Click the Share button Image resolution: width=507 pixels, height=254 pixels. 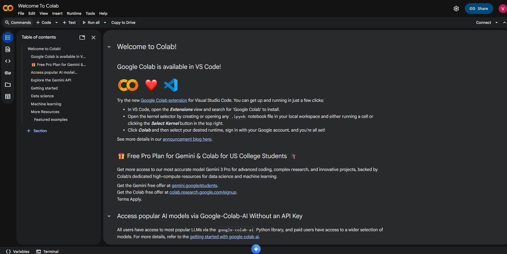pos(479,9)
